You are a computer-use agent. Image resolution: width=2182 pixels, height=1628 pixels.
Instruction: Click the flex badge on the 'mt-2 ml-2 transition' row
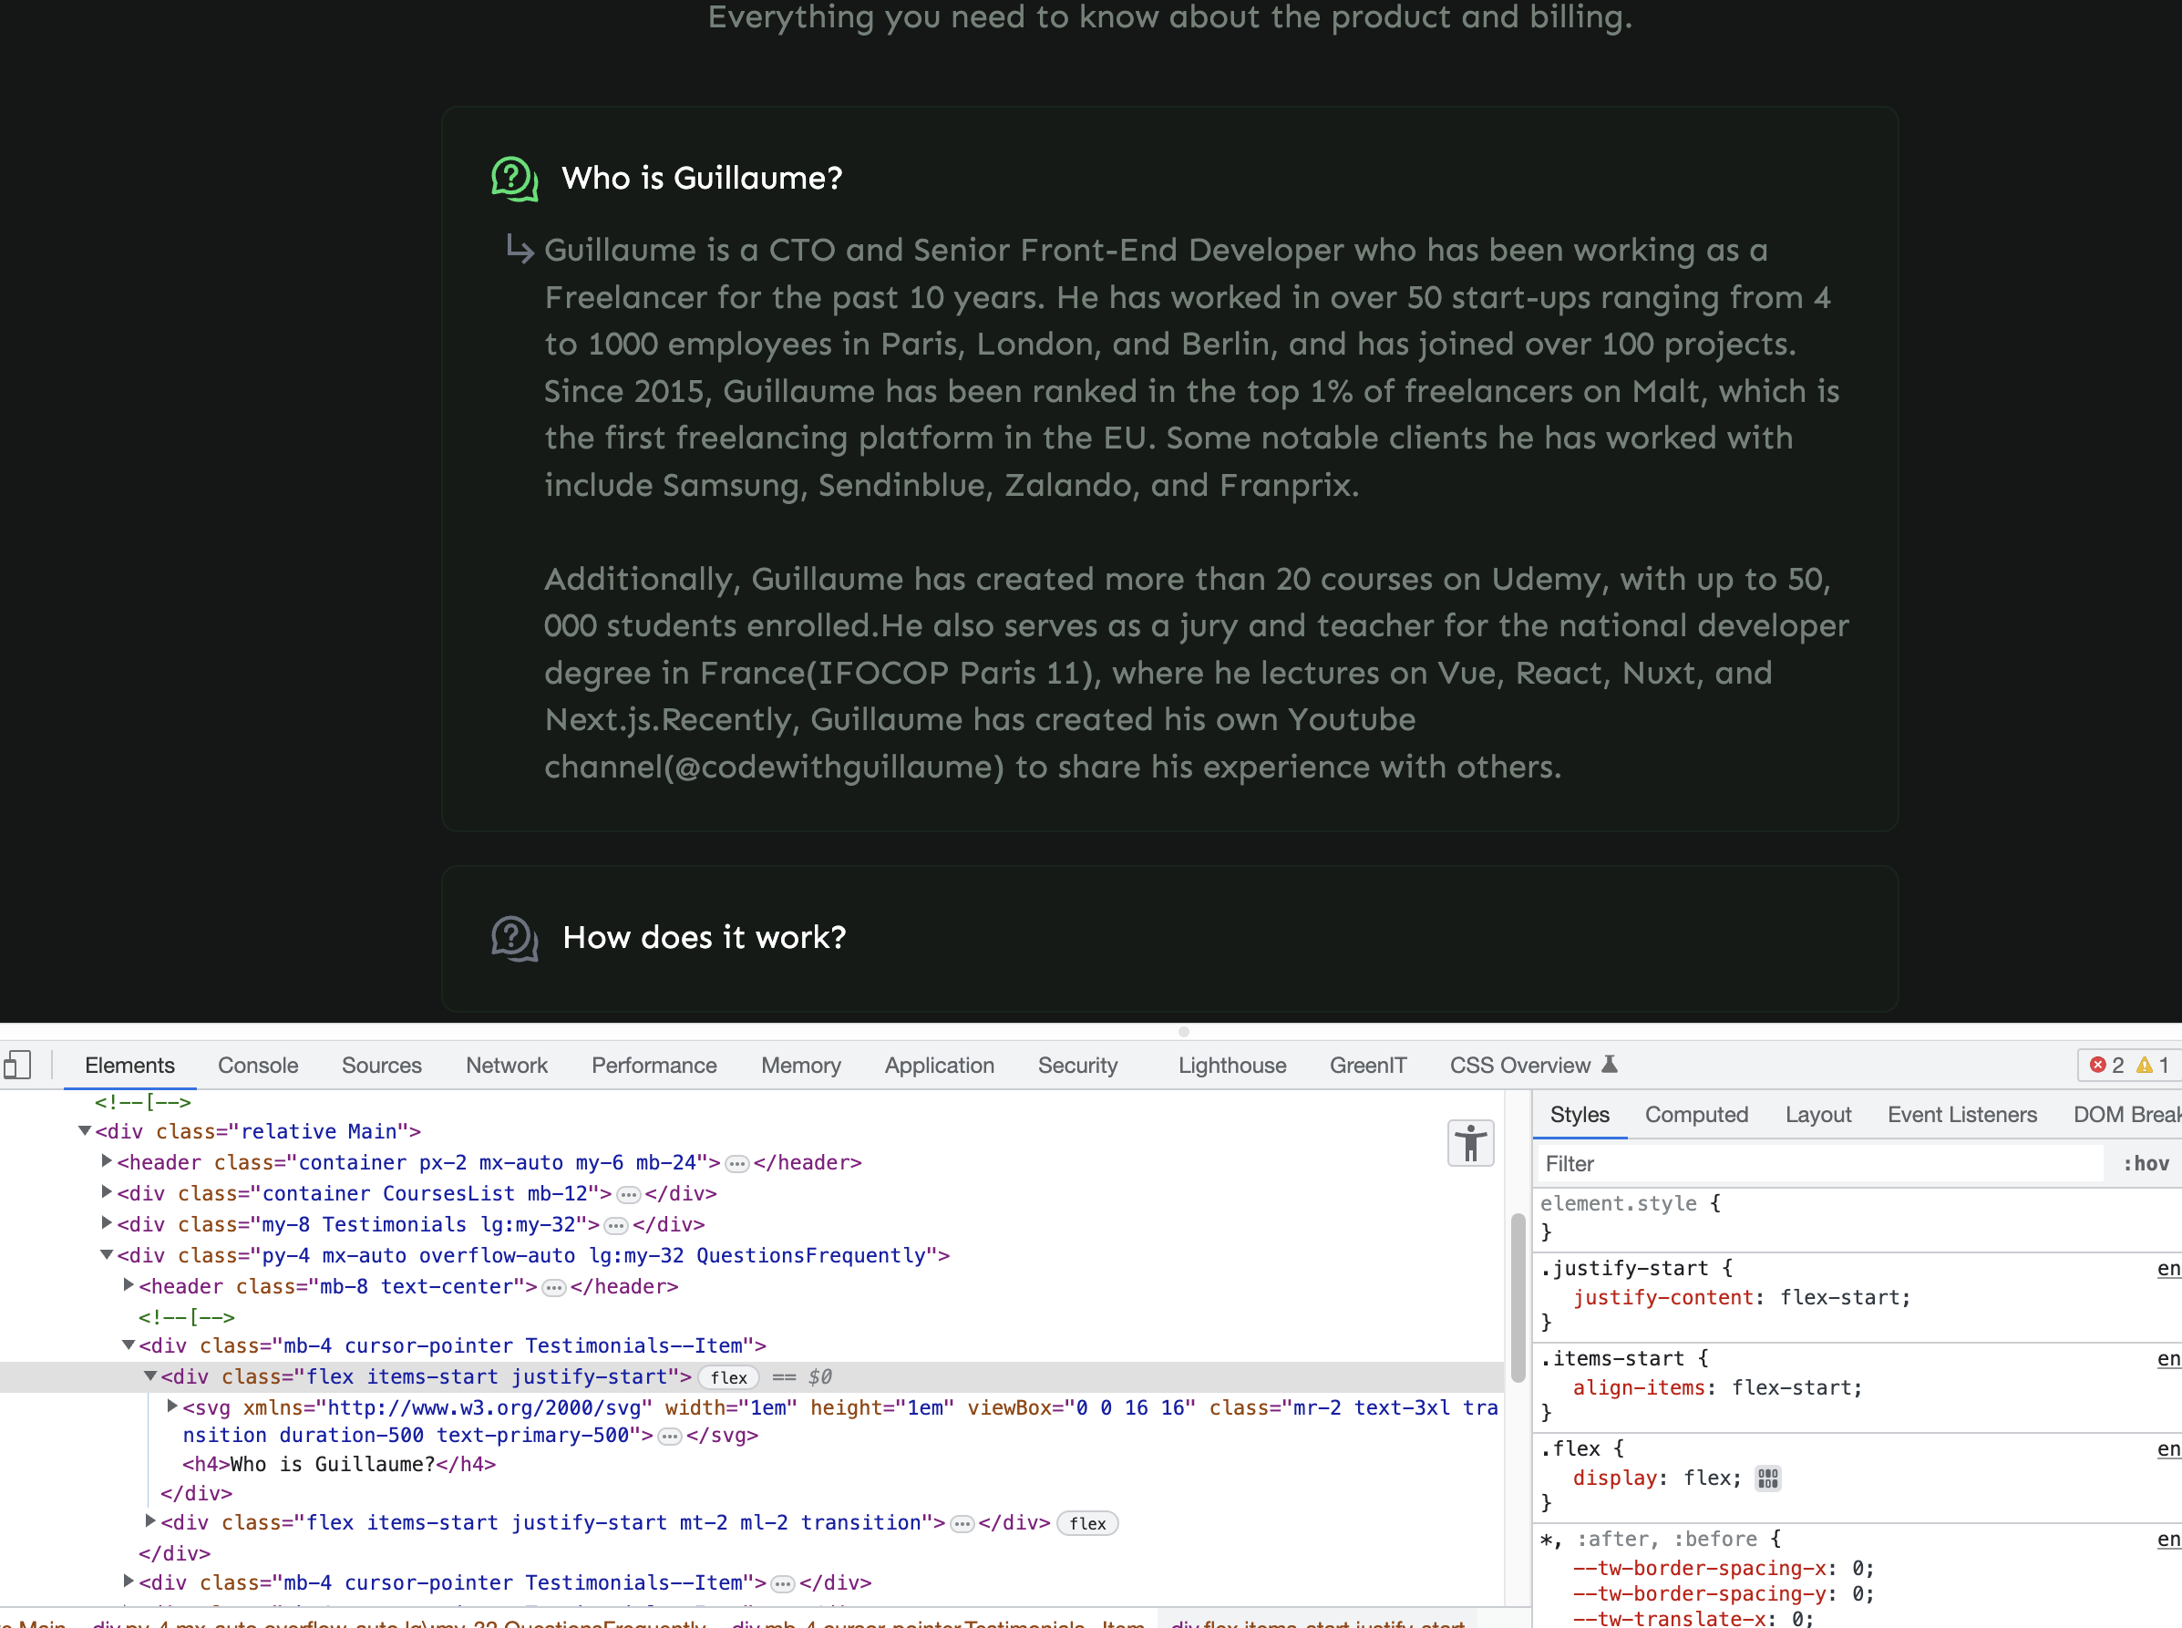pyautogui.click(x=1087, y=1523)
